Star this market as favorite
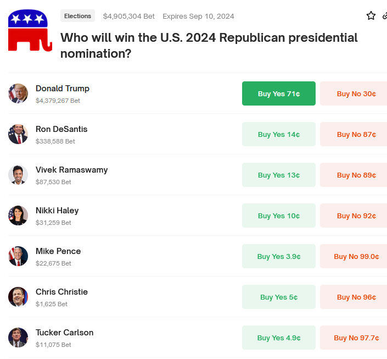Image resolution: width=387 pixels, height=359 pixels. 371,16
